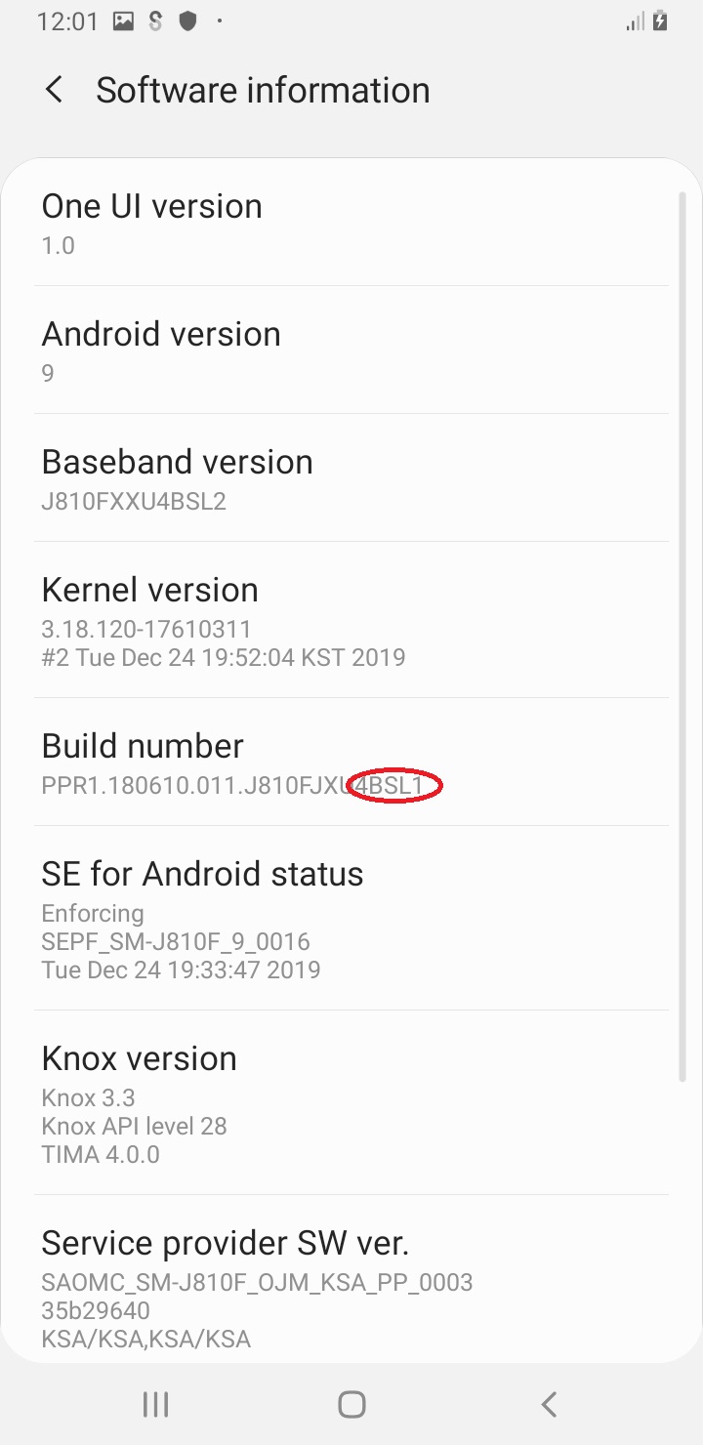The width and height of the screenshot is (703, 1445).
Task: Tap the image notification icon in status bar
Action: 123,21
